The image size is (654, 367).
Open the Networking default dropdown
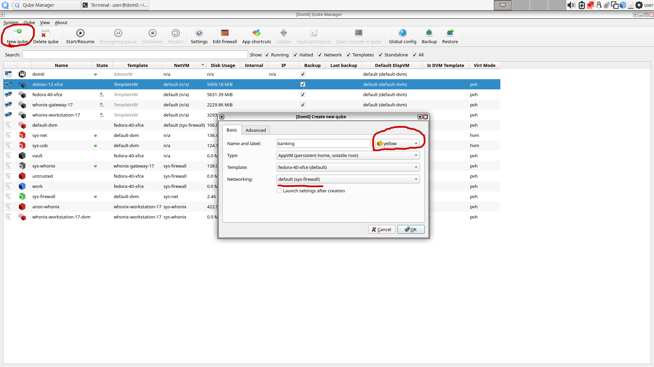348,179
